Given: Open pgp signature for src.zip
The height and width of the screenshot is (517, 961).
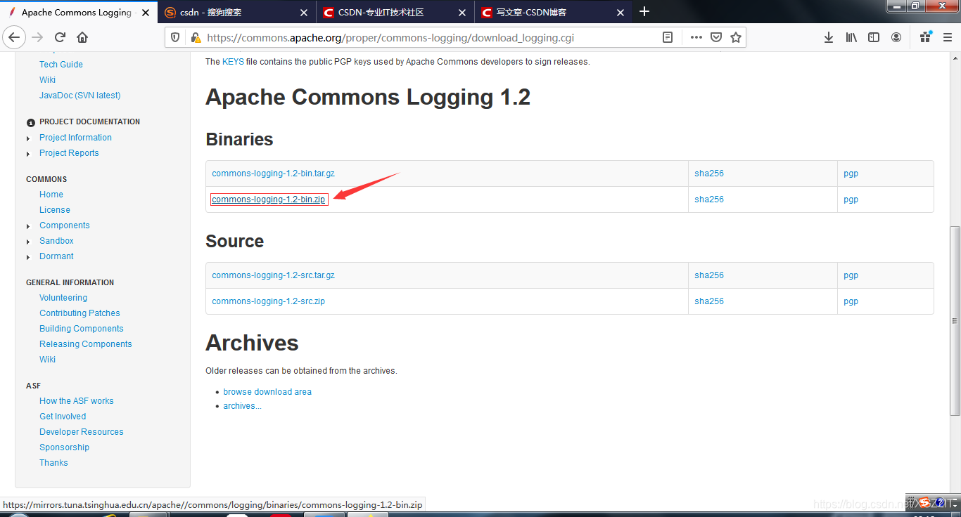Looking at the screenshot, I should [851, 301].
